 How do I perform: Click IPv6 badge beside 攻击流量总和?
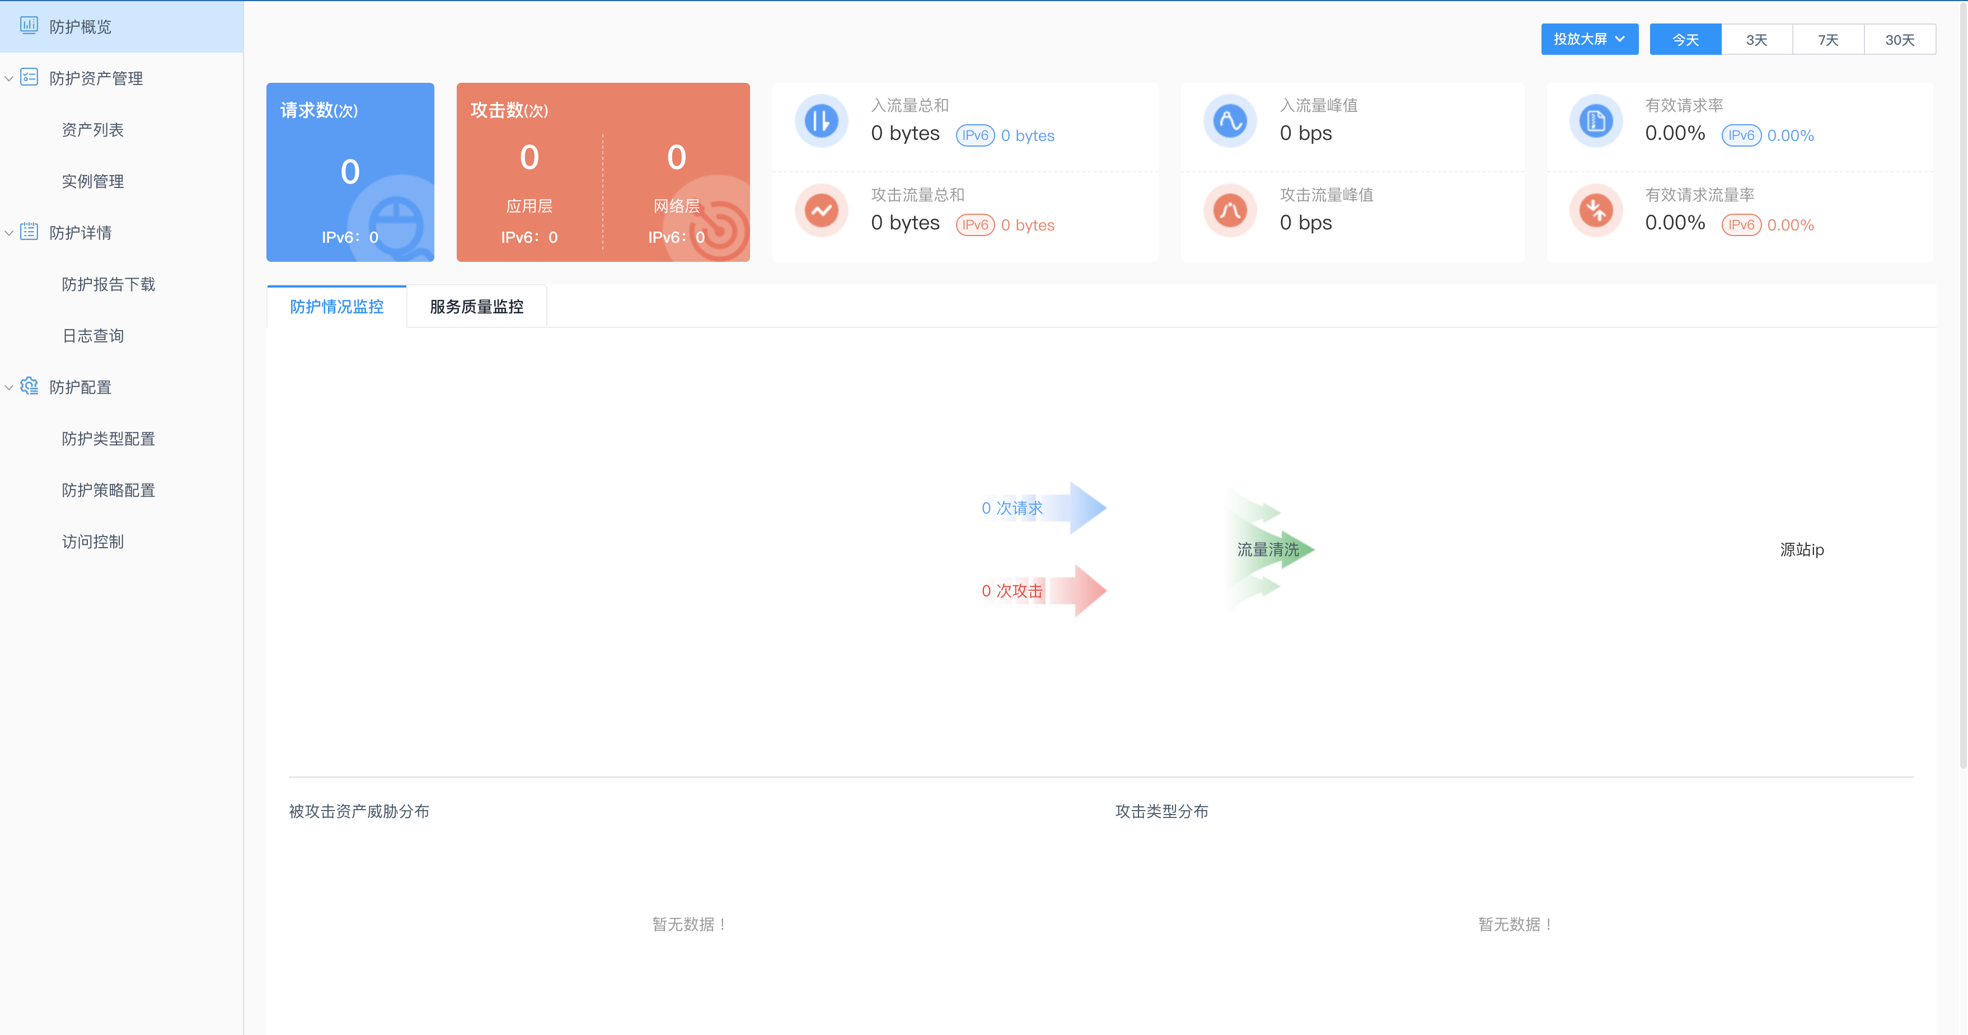click(x=975, y=224)
